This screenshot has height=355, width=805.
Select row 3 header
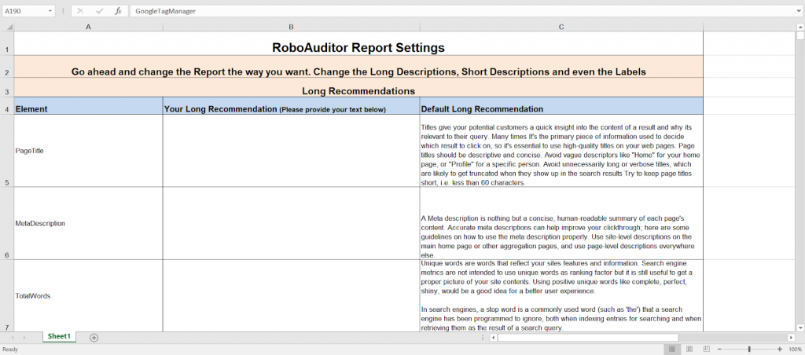6,87
